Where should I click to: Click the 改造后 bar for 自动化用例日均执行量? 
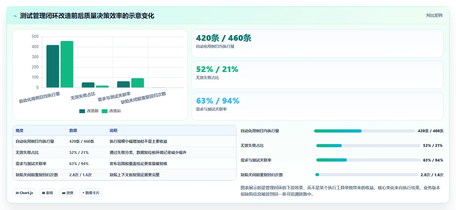pos(67,64)
